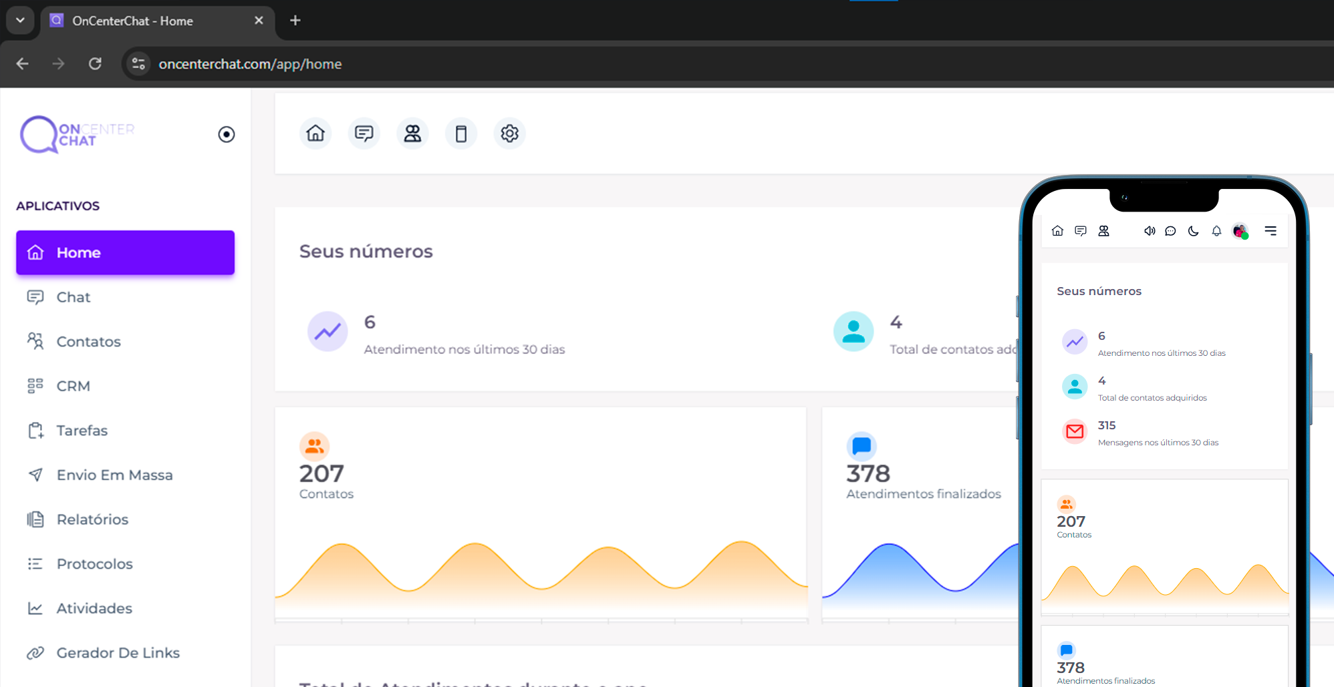Toggle sidebar pin radio button
This screenshot has height=687, width=1334.
(227, 134)
